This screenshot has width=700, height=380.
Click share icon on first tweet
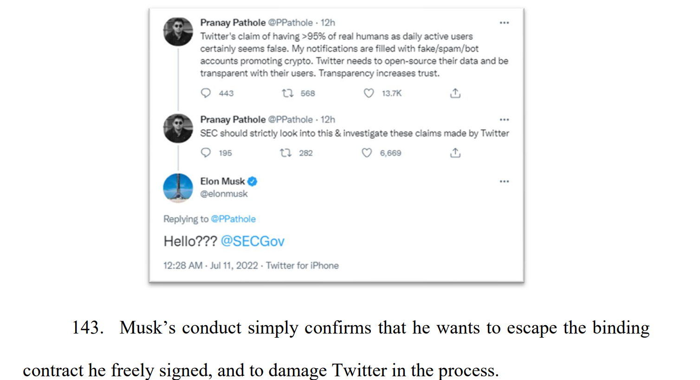pyautogui.click(x=455, y=93)
